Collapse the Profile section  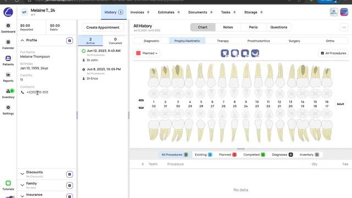[x=22, y=40]
